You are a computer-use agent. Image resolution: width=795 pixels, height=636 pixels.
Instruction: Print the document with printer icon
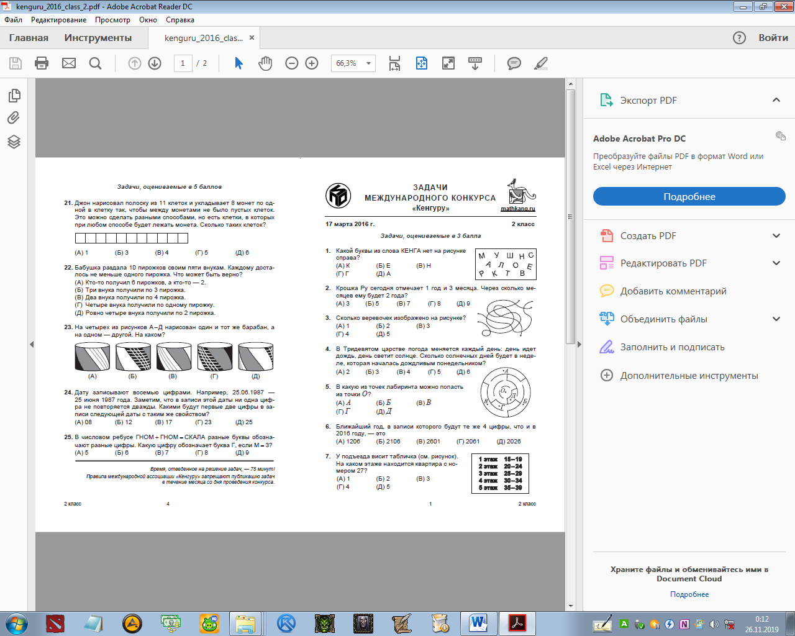[42, 63]
